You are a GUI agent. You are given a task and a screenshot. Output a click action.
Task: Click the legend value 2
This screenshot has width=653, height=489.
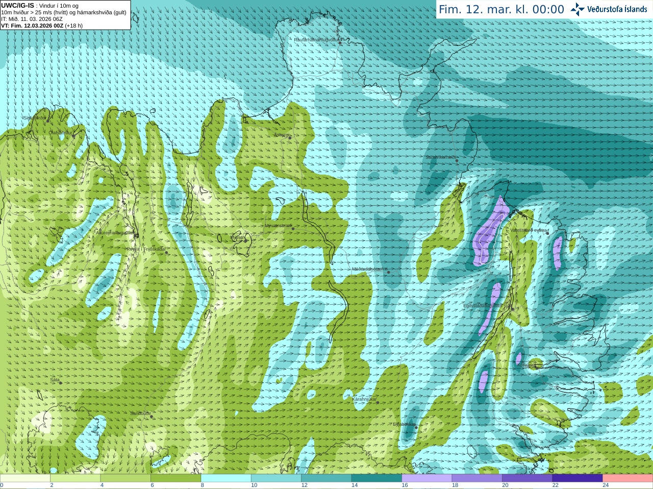[x=52, y=485]
